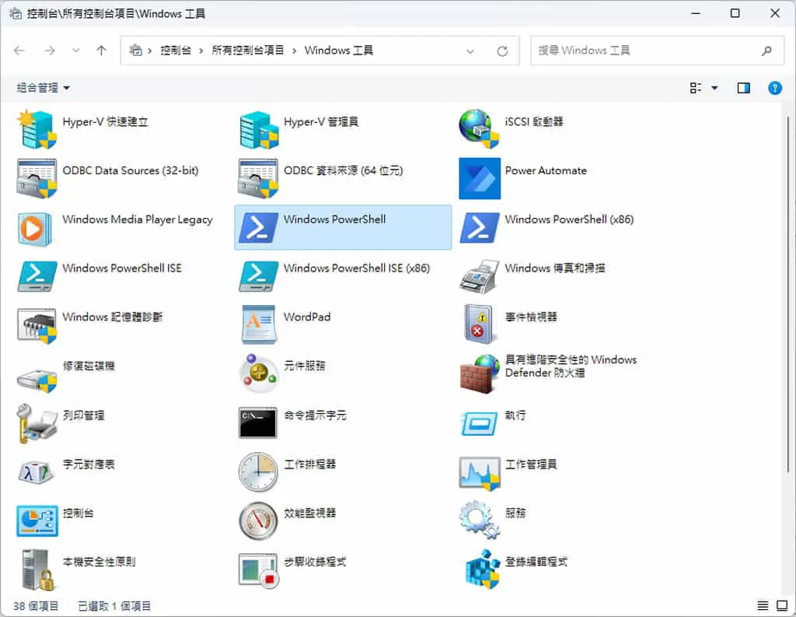Click the 搜尋 Windows 工具 search field

(x=657, y=51)
